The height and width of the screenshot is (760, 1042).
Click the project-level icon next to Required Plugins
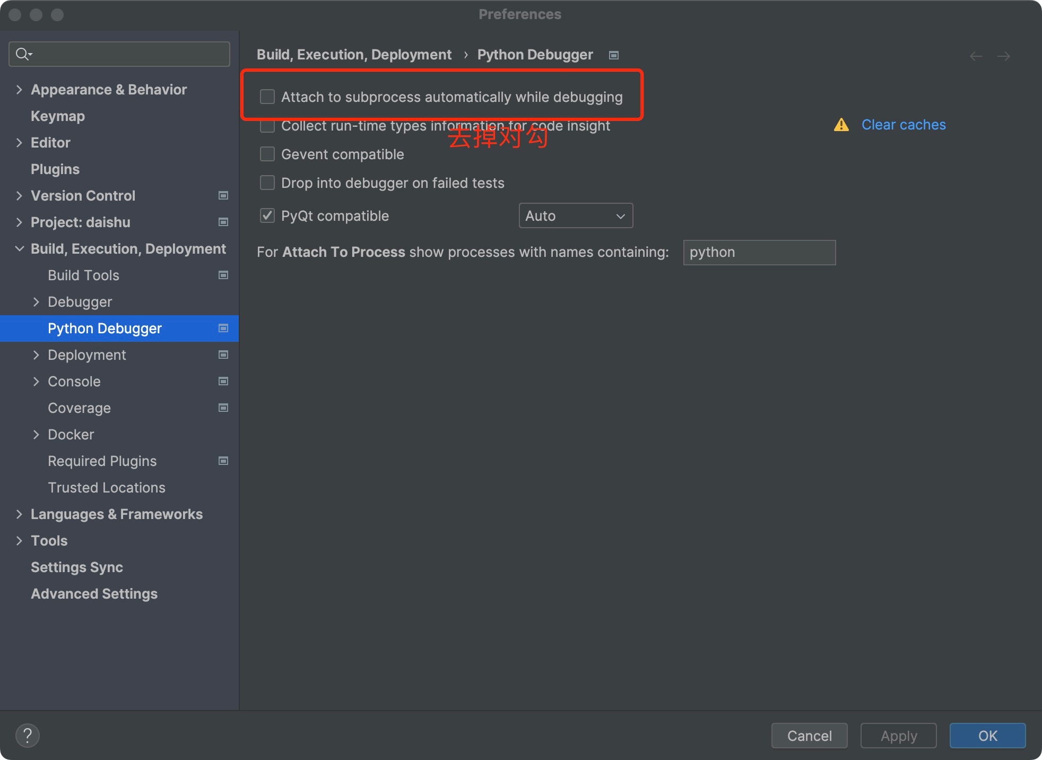tap(223, 461)
